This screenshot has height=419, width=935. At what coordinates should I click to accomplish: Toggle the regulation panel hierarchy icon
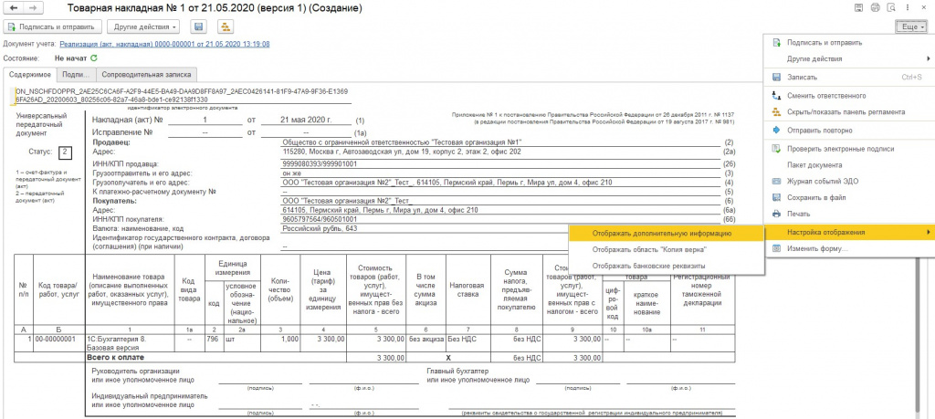(x=226, y=26)
